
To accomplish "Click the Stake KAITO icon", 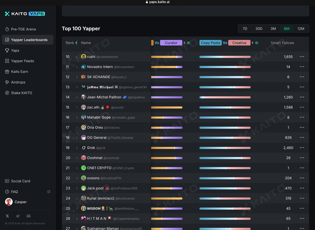I will [7, 93].
